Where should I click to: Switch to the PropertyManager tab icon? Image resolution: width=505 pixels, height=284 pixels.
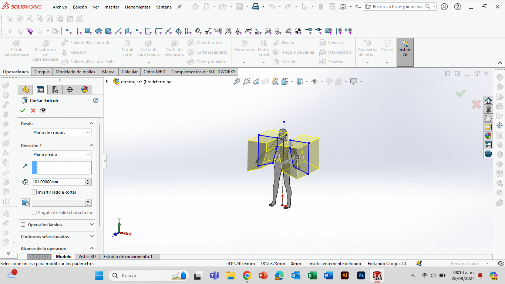(x=40, y=90)
